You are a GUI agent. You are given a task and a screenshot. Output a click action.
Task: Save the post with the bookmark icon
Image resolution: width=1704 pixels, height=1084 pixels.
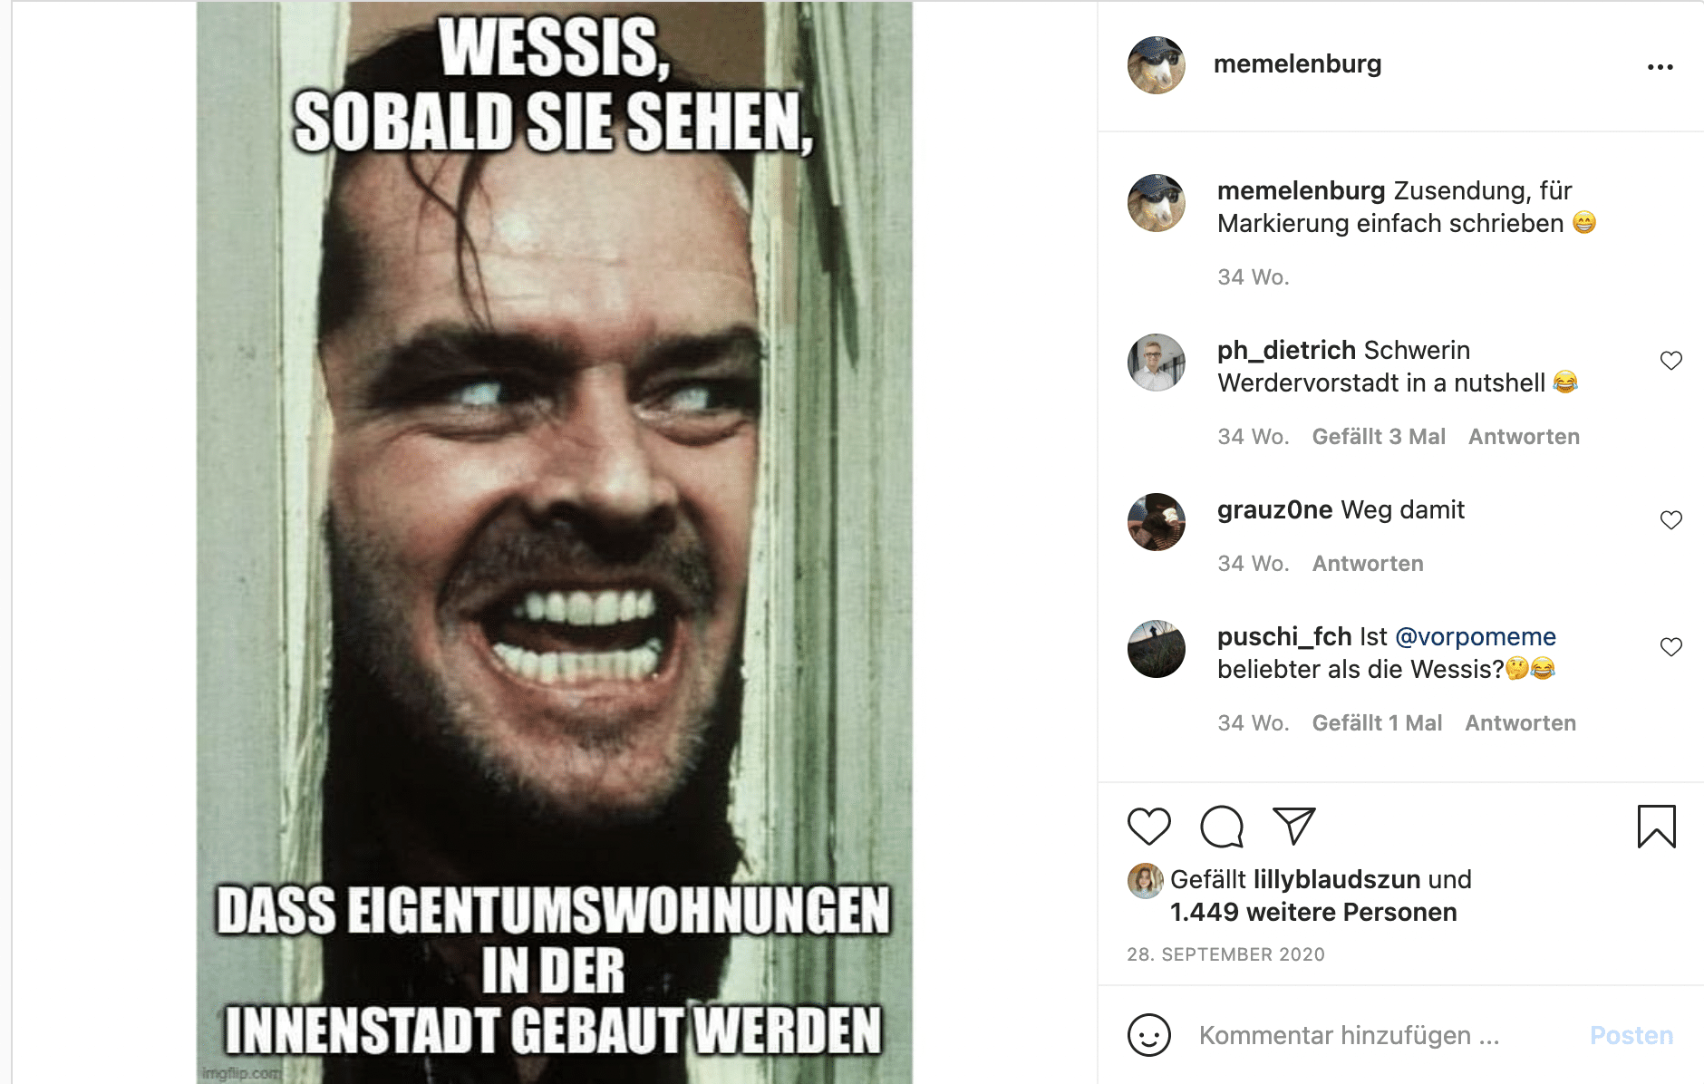(x=1656, y=826)
